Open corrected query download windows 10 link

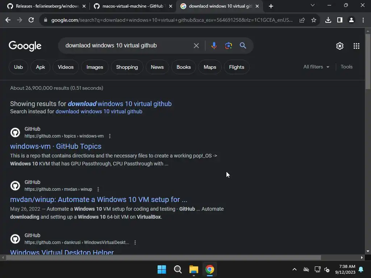120,104
